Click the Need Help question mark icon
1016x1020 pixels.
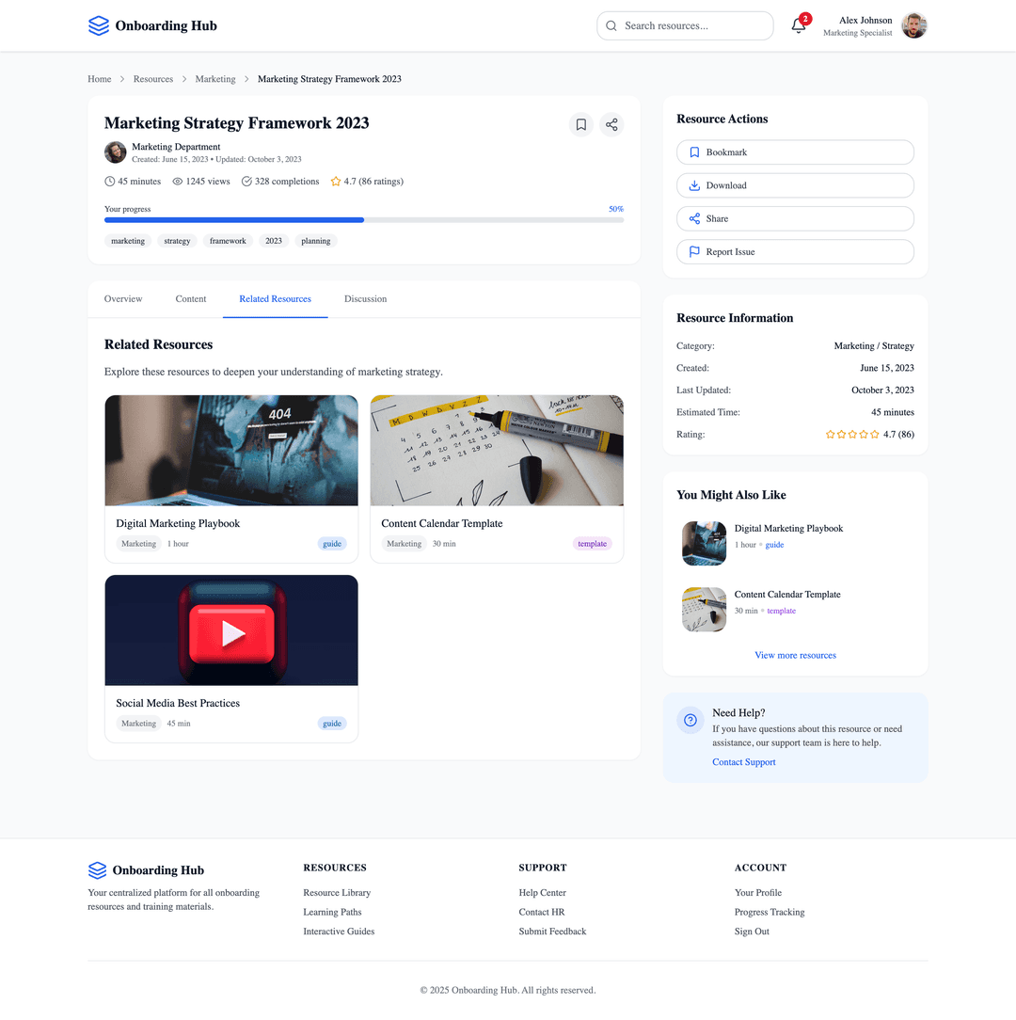tap(691, 720)
